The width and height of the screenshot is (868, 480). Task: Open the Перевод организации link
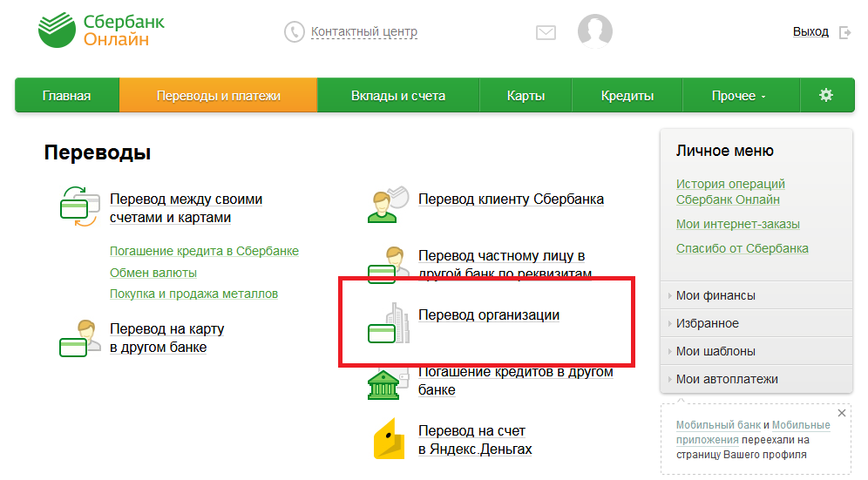click(489, 315)
